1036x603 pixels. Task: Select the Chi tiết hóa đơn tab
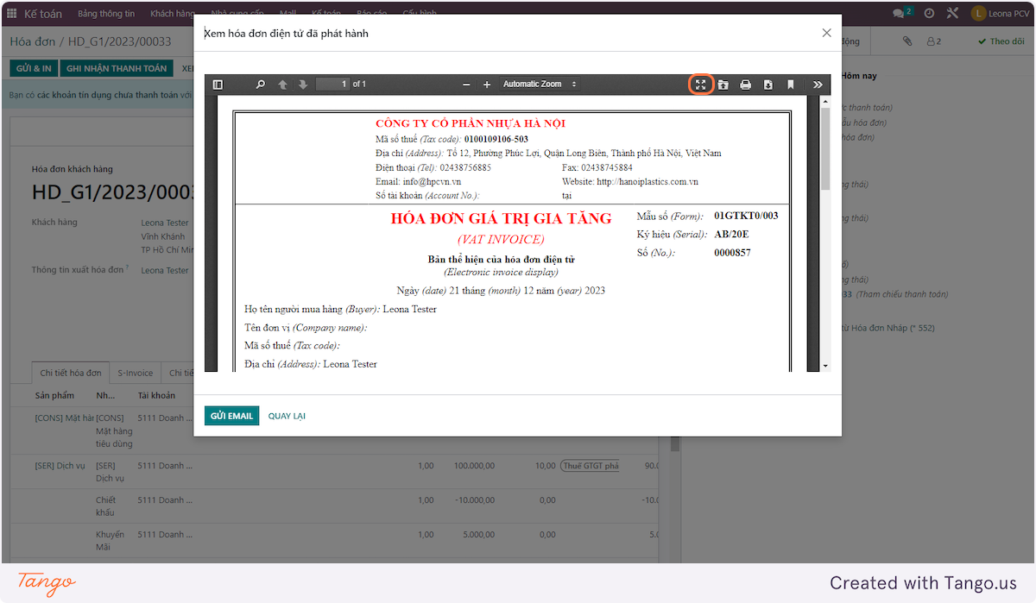point(71,373)
